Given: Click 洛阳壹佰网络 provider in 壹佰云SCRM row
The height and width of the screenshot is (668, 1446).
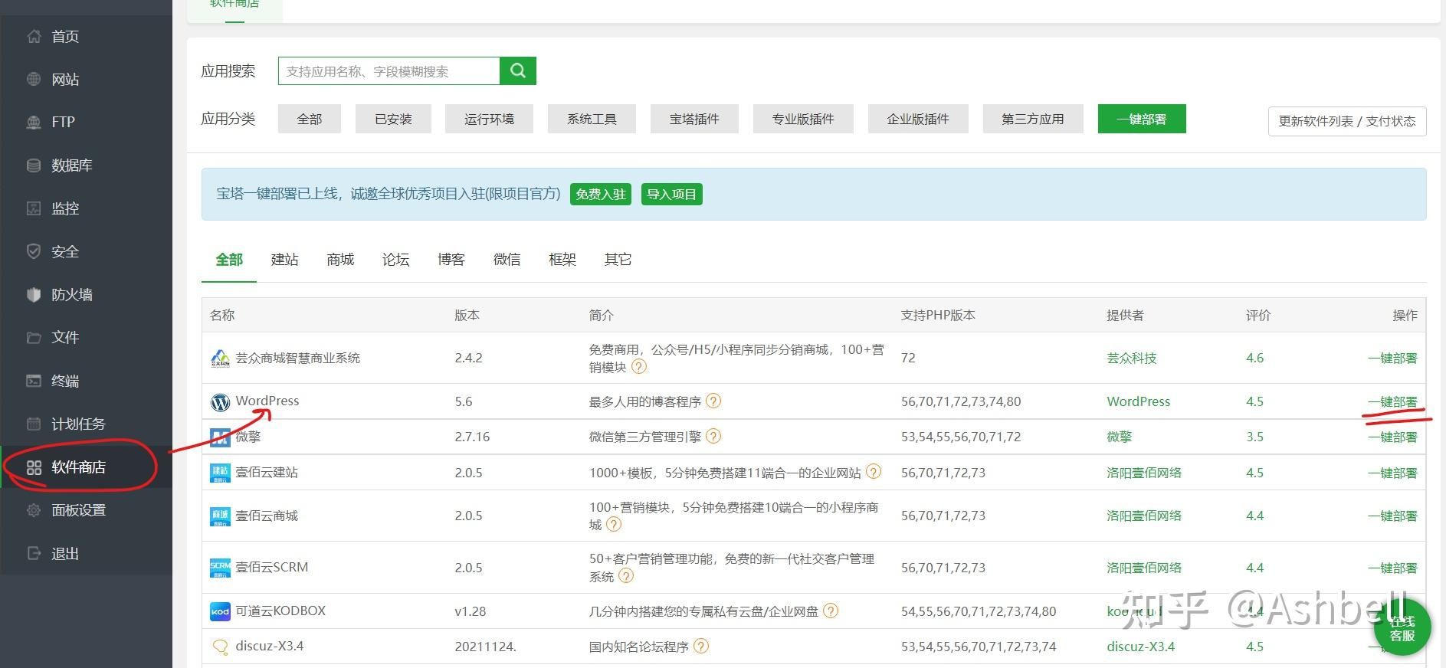Looking at the screenshot, I should pos(1144,568).
